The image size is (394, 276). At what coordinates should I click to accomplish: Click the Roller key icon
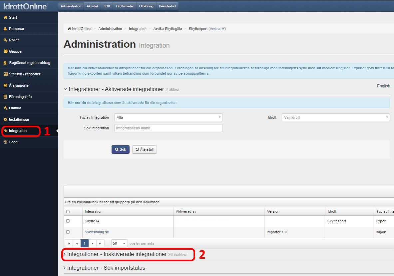pyautogui.click(x=5, y=40)
